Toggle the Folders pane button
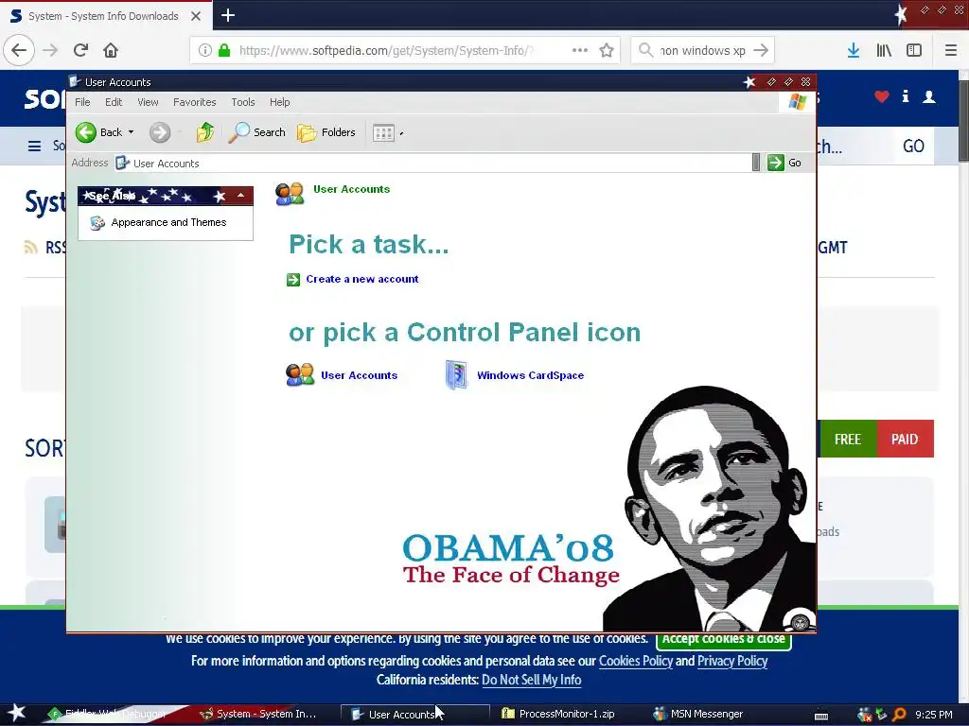This screenshot has height=726, width=969. click(x=326, y=132)
